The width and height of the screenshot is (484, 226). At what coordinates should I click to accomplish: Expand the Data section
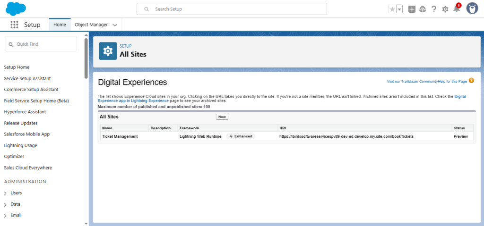[x=6, y=204]
